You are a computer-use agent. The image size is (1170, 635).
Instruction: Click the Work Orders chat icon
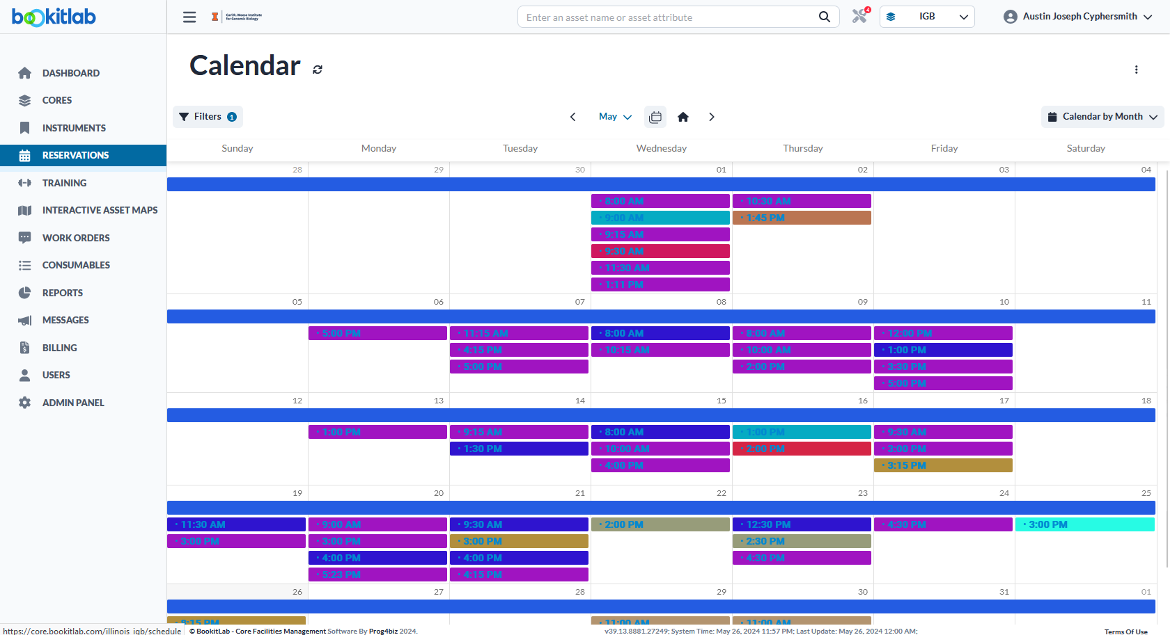pyautogui.click(x=25, y=238)
